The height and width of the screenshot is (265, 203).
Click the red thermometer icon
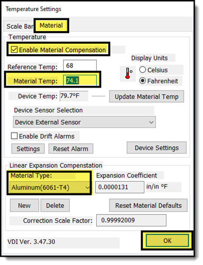[128, 73]
